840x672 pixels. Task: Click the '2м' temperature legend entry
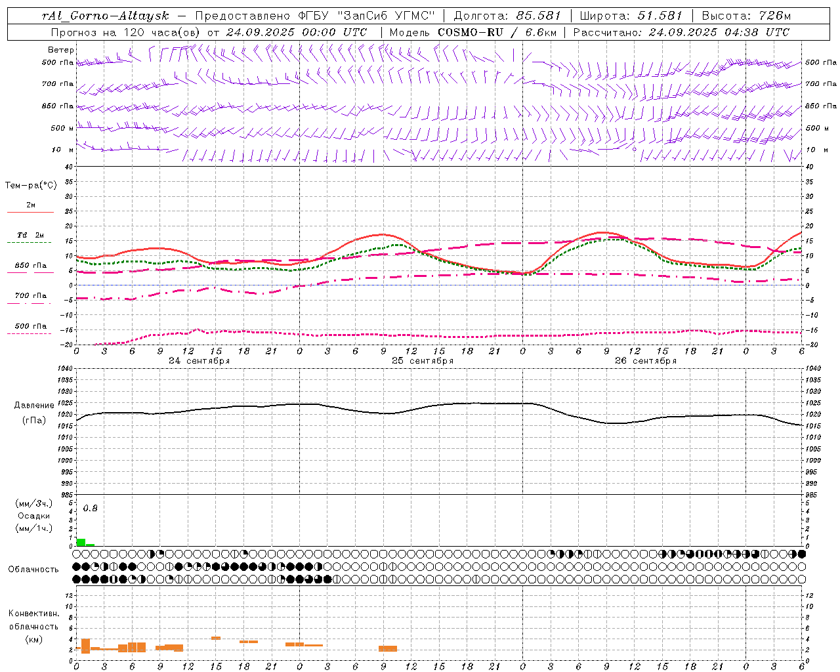[x=31, y=205]
